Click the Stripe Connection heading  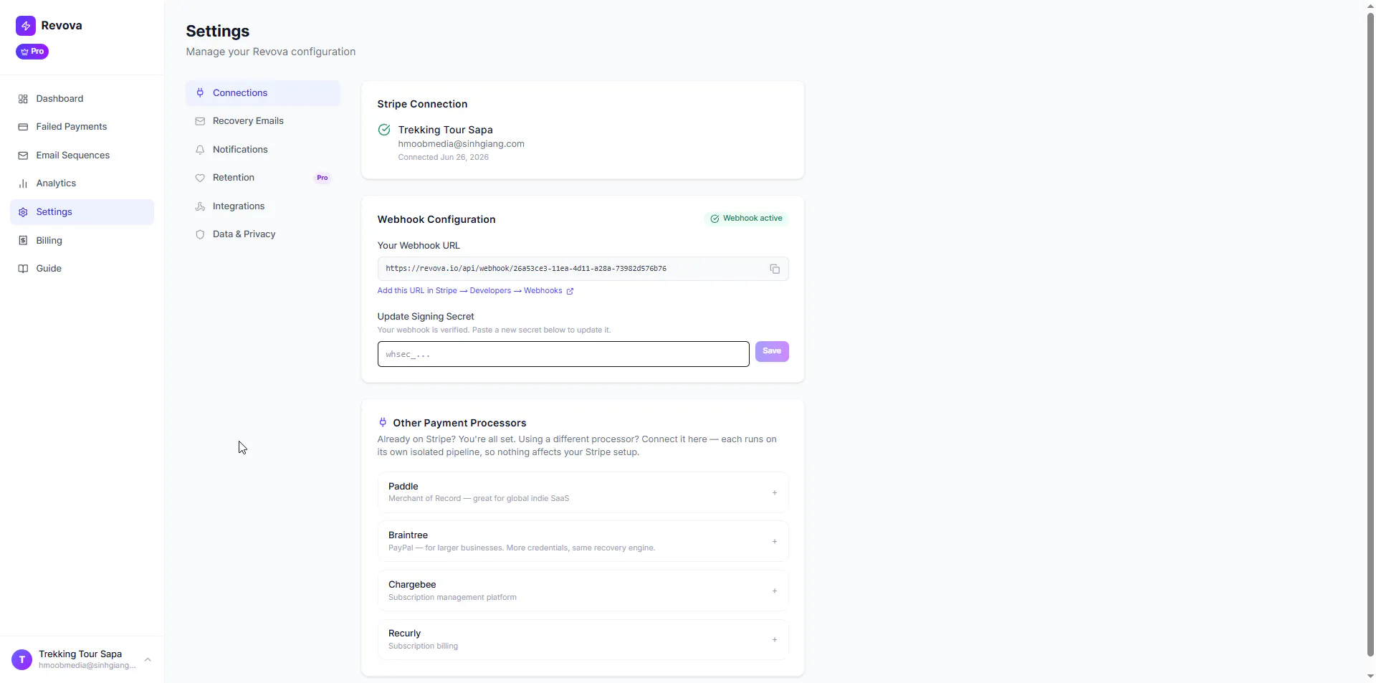(x=423, y=105)
